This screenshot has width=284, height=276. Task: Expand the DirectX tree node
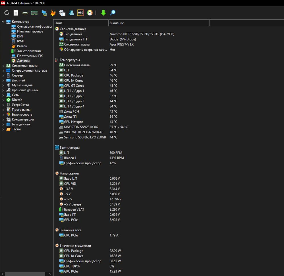(3, 100)
